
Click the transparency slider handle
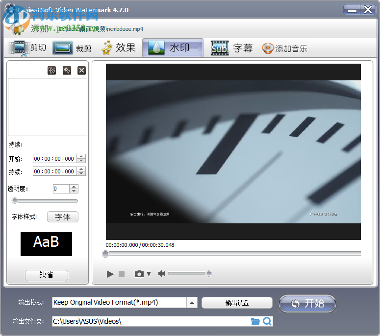pos(15,201)
